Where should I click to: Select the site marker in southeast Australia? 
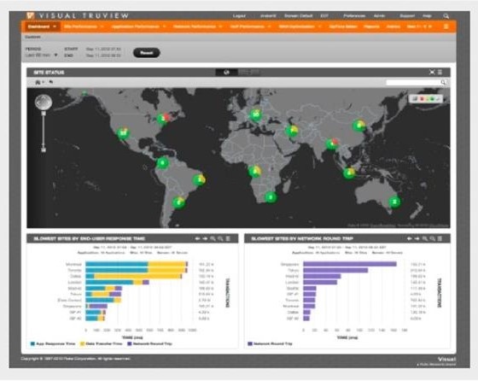point(394,202)
